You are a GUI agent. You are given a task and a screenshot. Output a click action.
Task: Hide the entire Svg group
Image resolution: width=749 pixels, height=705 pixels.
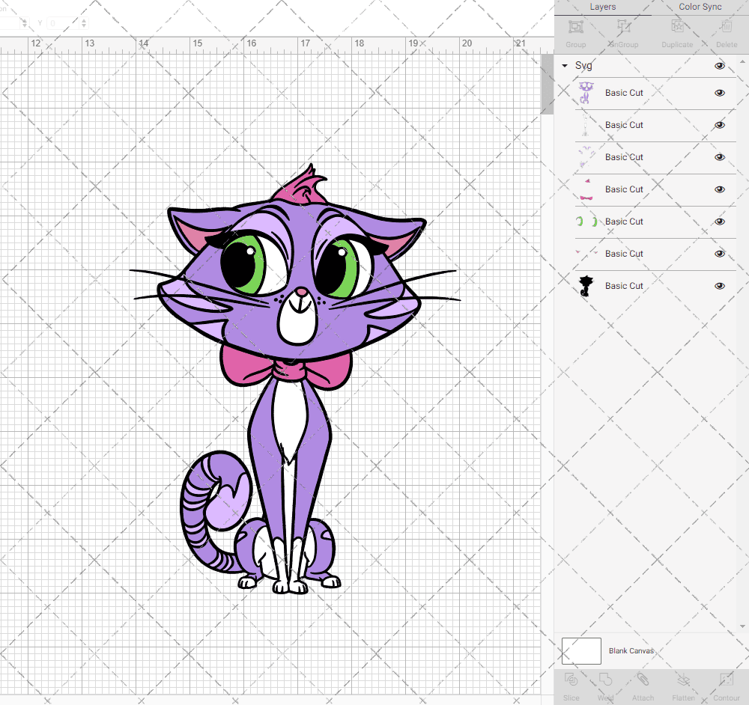pyautogui.click(x=720, y=66)
